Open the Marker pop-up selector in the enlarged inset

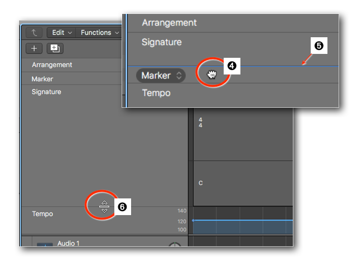point(161,75)
